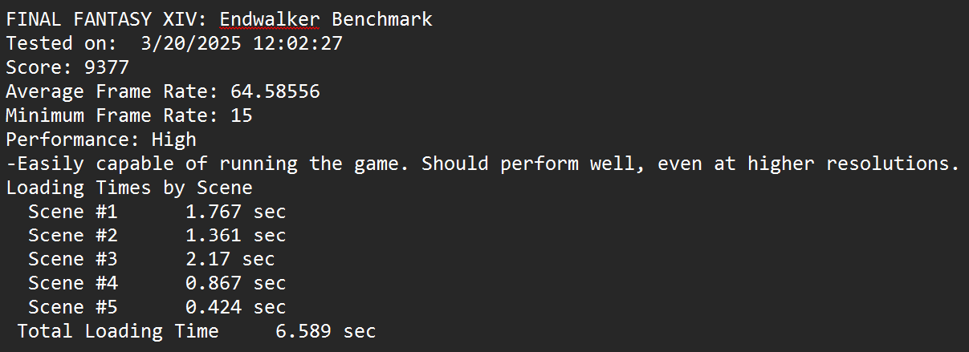
Task: Click the underlined word Endwalker
Action: tap(270, 19)
